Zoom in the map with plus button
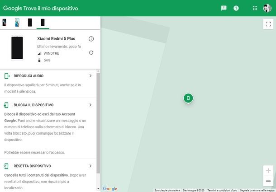Image resolution: width=276 pixels, height=192 pixels. click(x=268, y=171)
